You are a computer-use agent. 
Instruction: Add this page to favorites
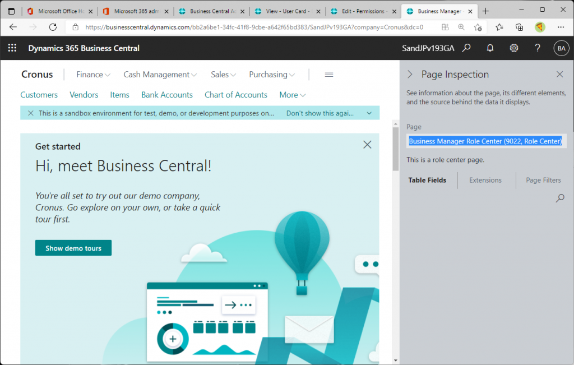point(478,27)
